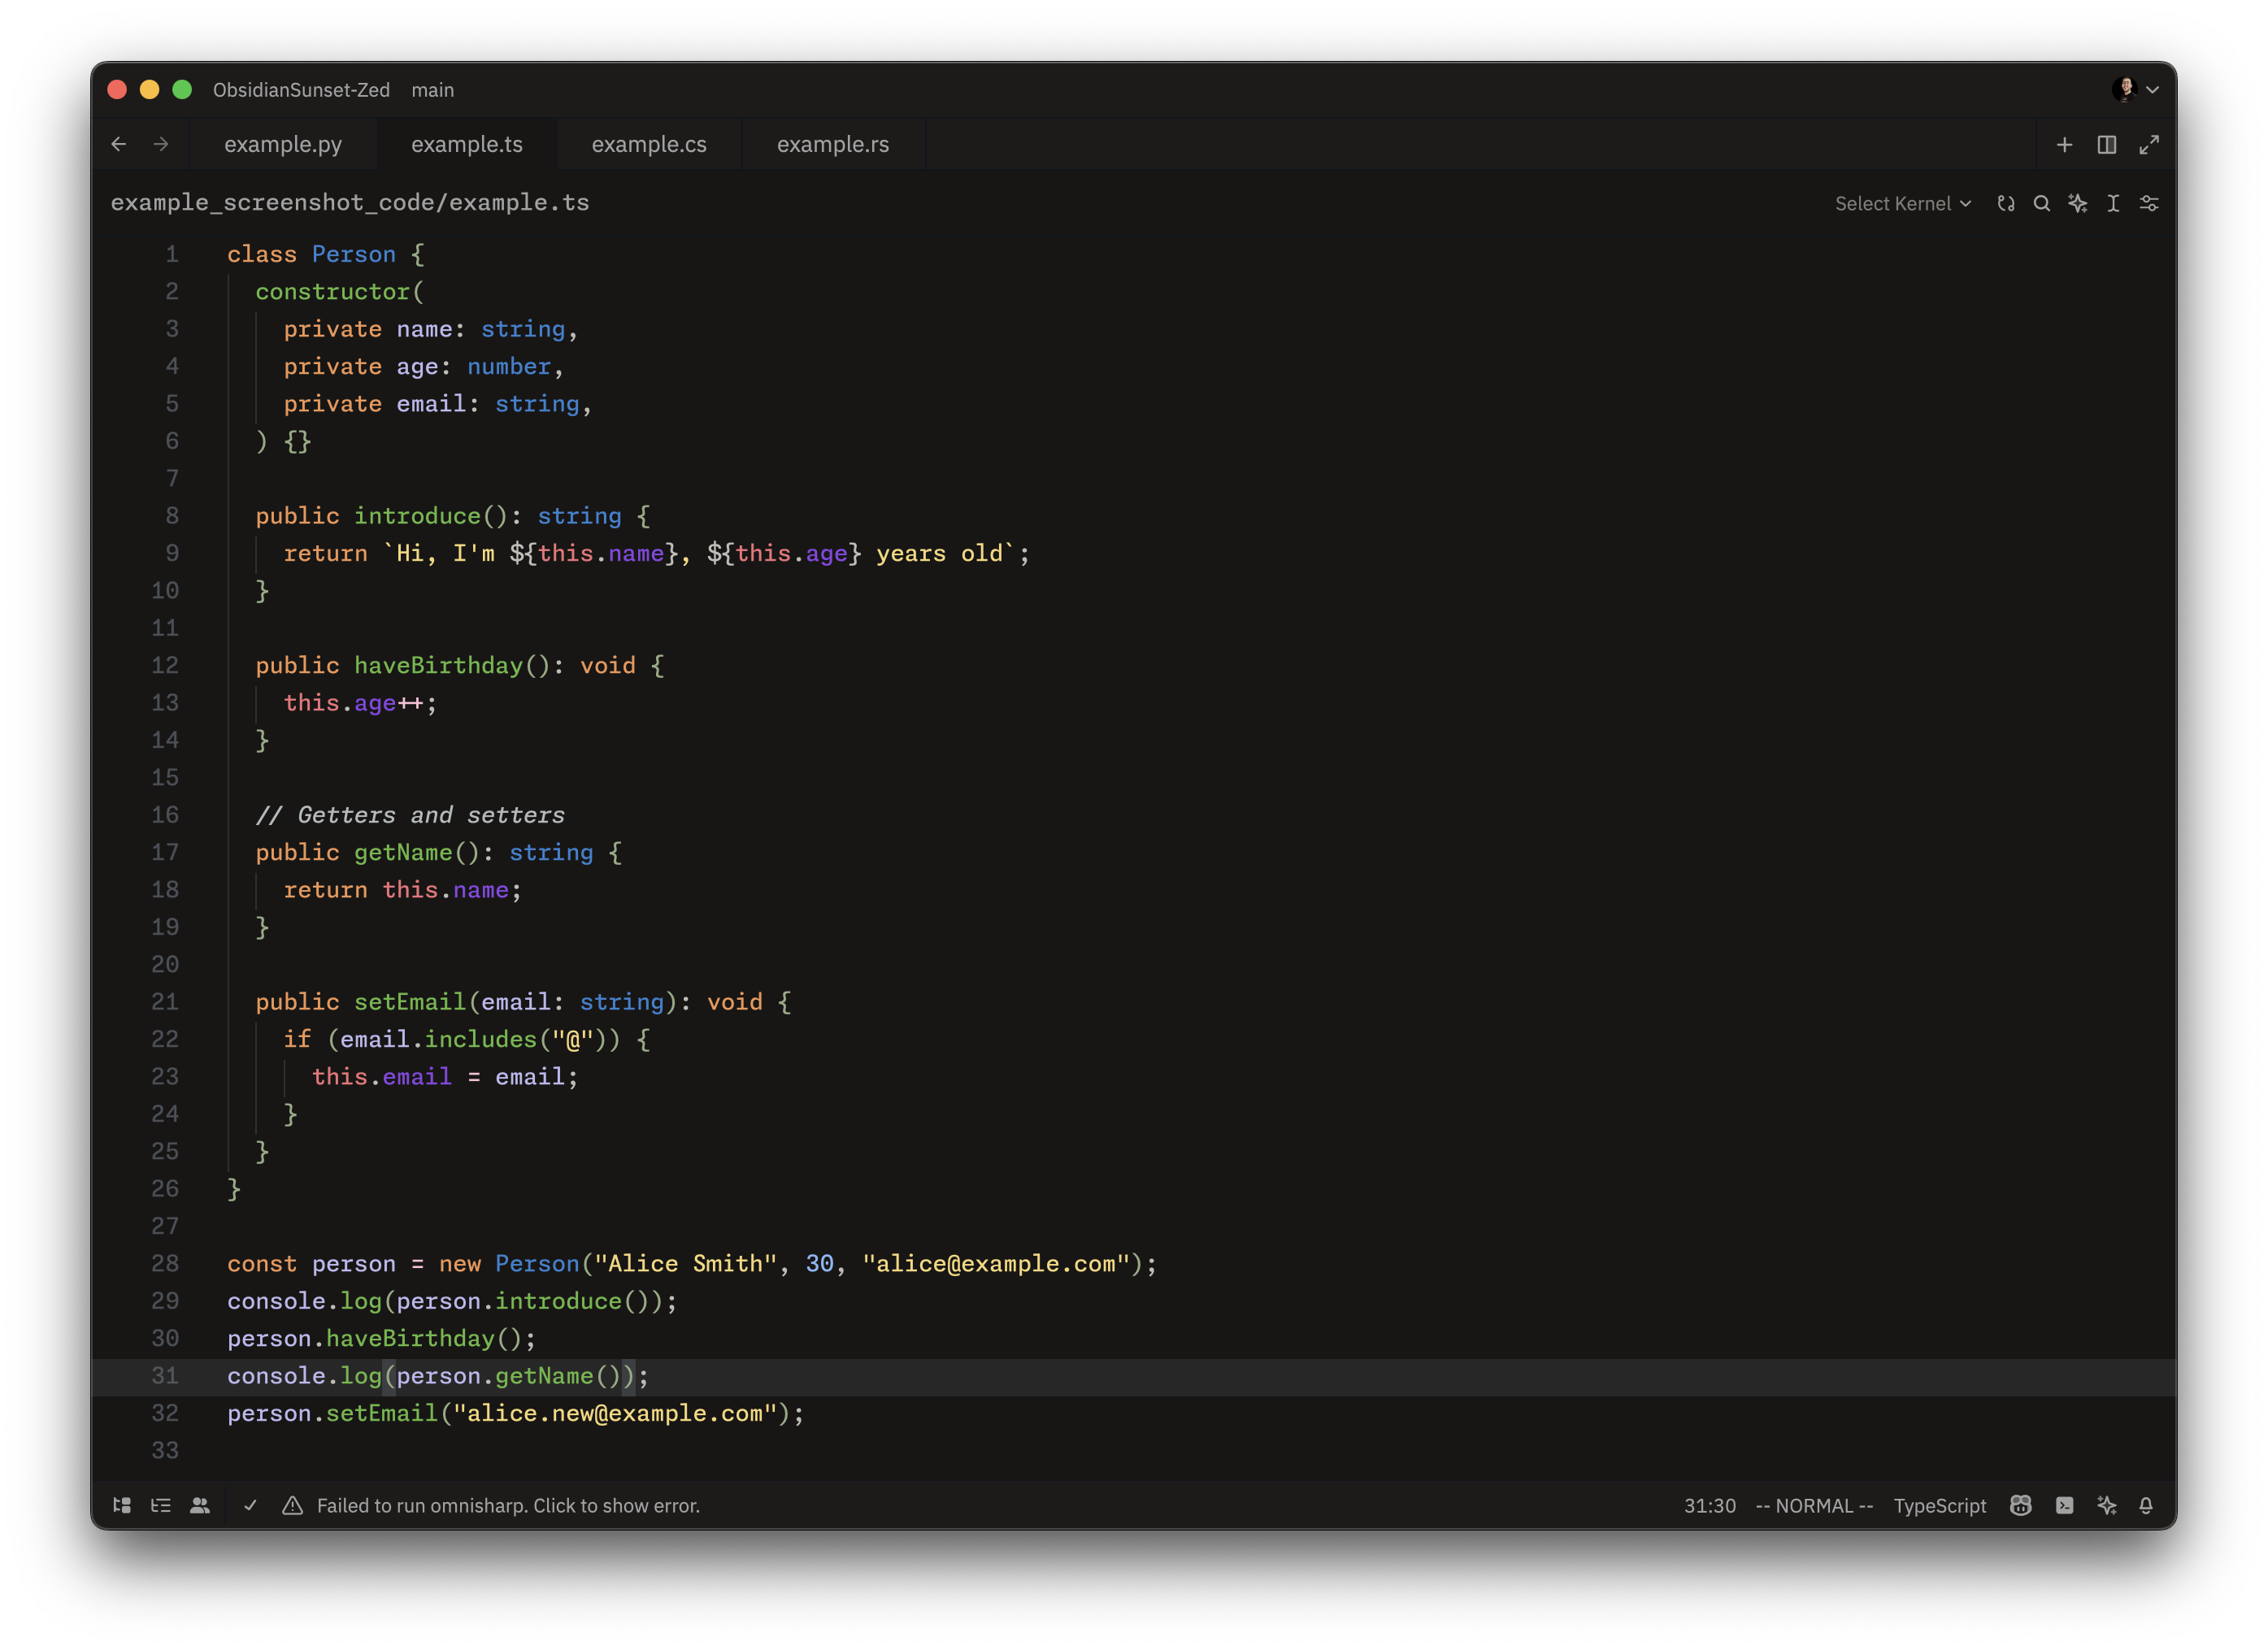Switch to the example.ts tab
This screenshot has height=1650, width=2268.
[x=467, y=144]
